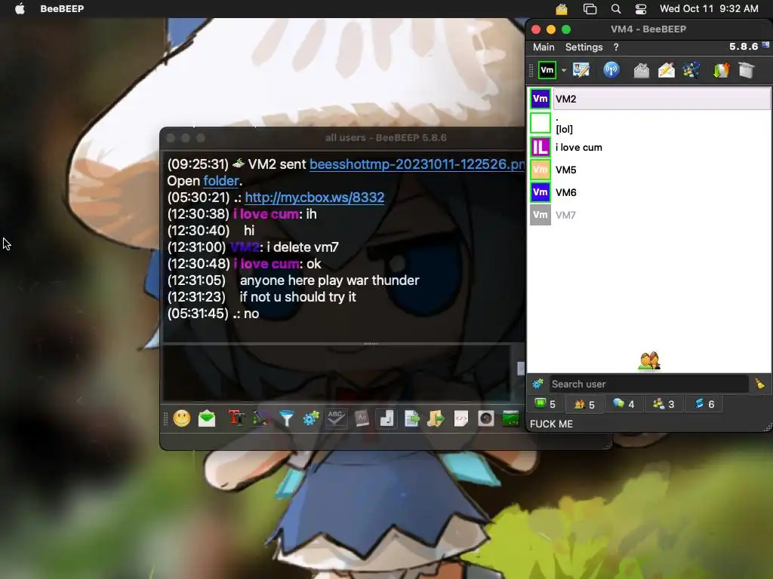Click the green envelope icon in chat toolbar

tap(207, 418)
